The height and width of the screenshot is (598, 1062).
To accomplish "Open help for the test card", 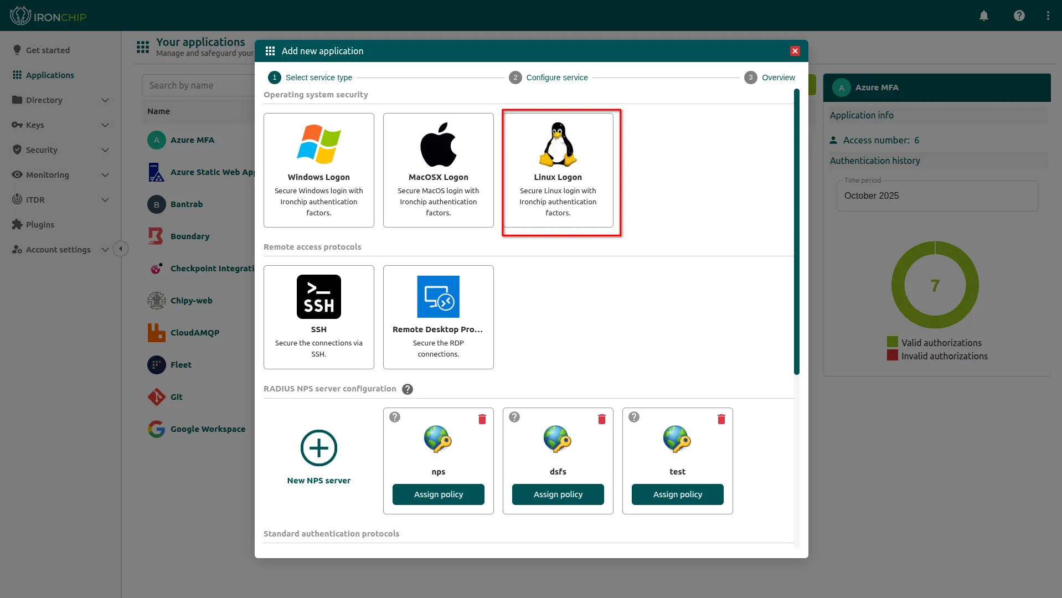I will tap(634, 417).
